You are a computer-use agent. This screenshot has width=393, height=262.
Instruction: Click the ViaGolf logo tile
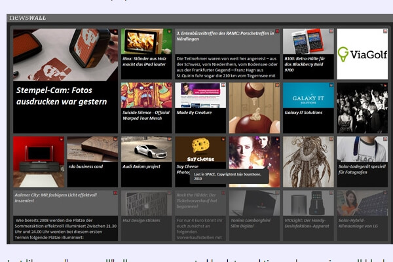click(362, 54)
